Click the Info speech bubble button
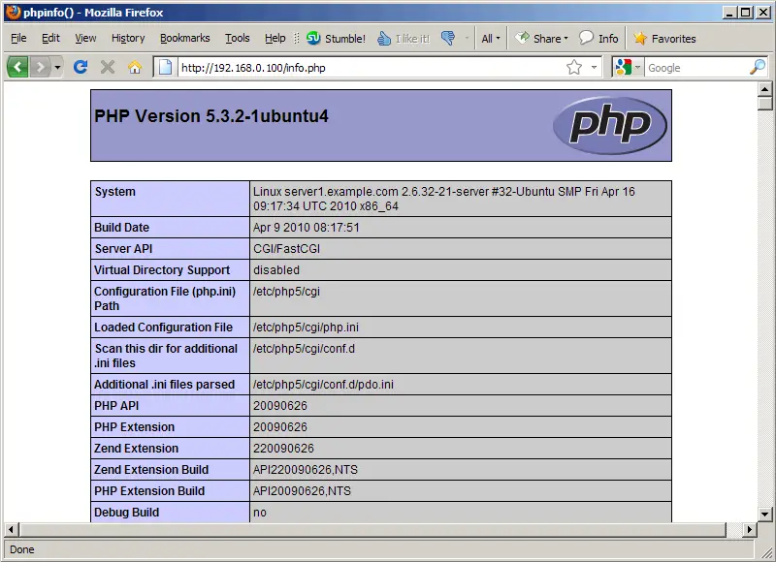776x562 pixels. coord(598,38)
